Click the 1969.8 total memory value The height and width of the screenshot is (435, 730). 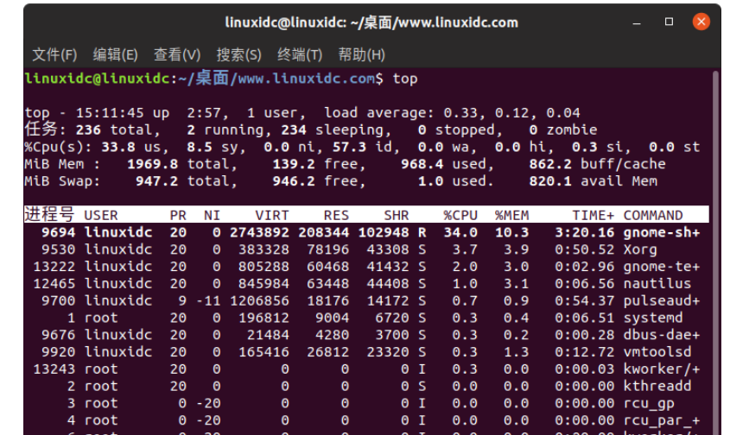[x=152, y=164]
